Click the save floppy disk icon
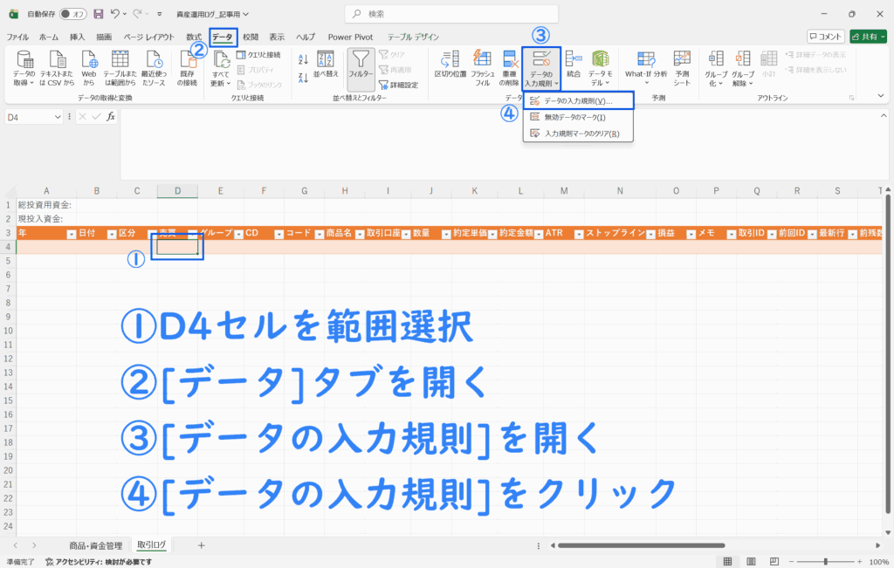The width and height of the screenshot is (894, 568). click(x=98, y=14)
